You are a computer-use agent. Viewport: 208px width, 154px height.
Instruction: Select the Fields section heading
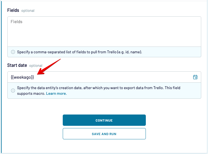click(x=13, y=10)
